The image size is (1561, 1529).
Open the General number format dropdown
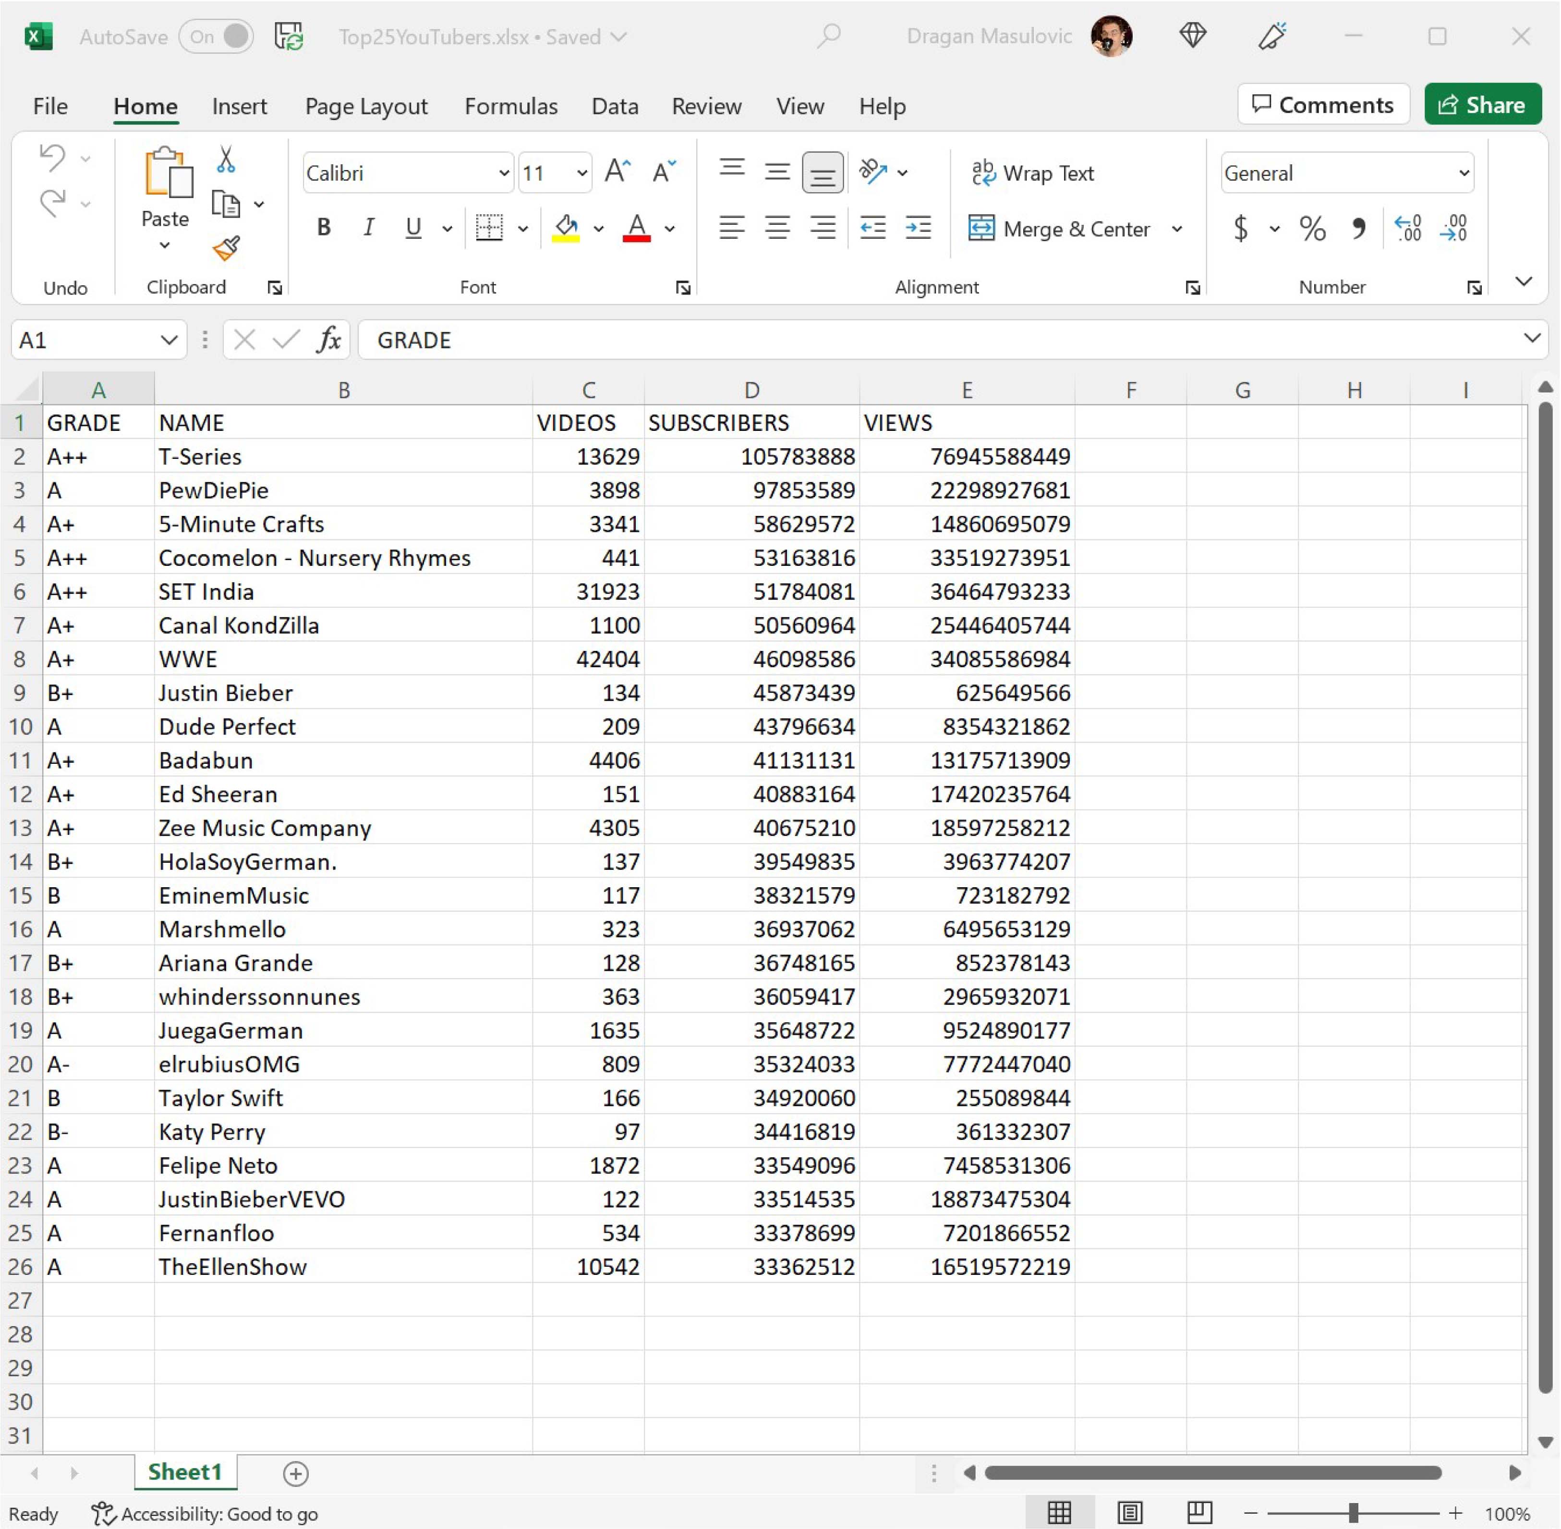click(1464, 172)
